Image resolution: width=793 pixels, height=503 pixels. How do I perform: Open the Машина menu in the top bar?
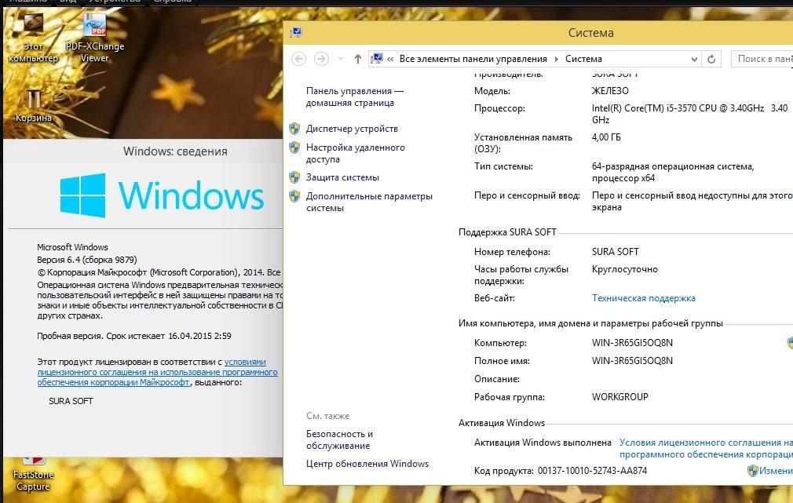(28, 2)
